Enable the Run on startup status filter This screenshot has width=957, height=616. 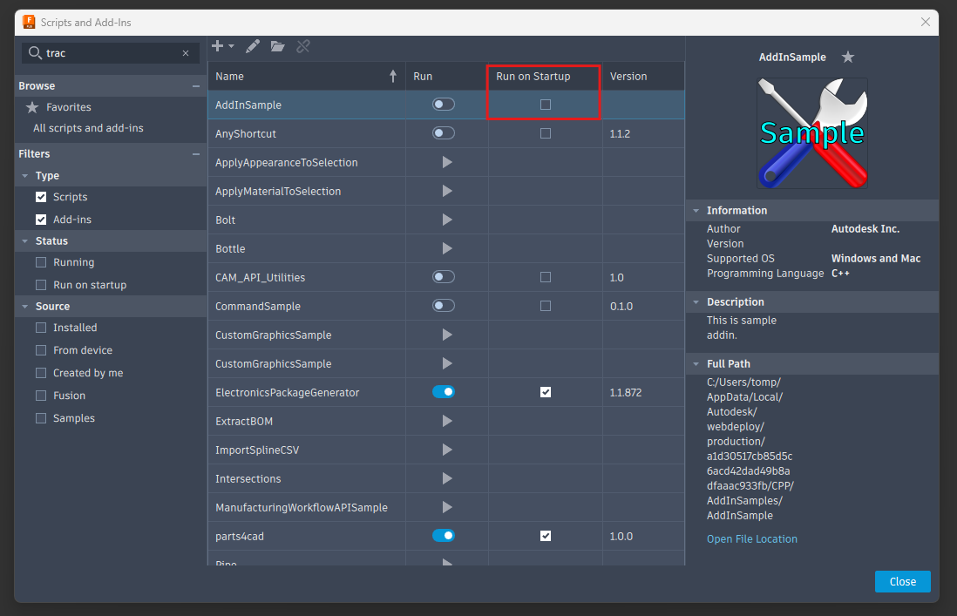click(41, 285)
